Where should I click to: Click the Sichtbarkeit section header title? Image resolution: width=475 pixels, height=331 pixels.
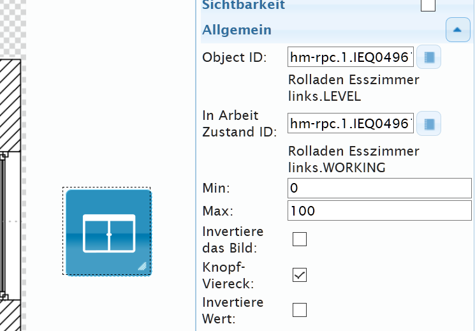tap(244, 5)
